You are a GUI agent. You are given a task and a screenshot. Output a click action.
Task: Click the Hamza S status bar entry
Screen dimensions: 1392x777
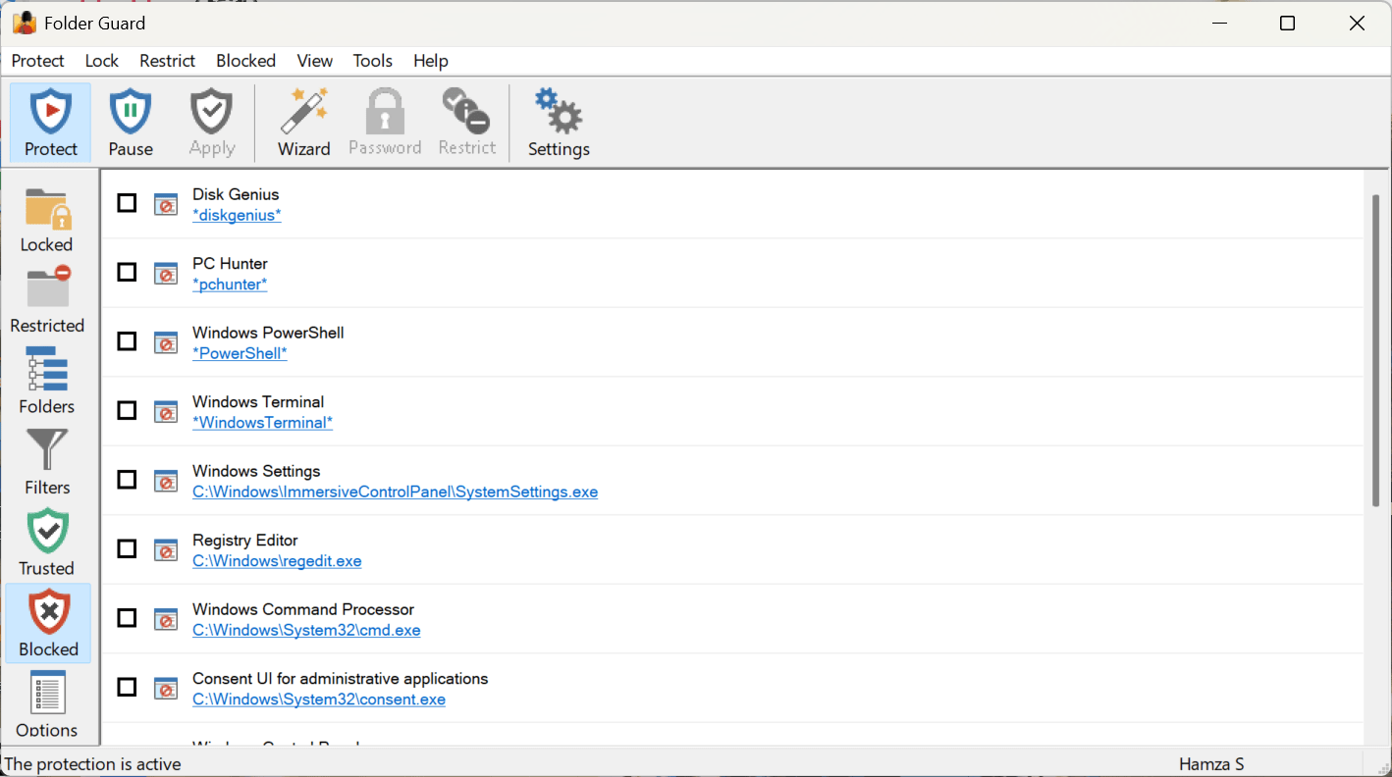(x=1211, y=764)
